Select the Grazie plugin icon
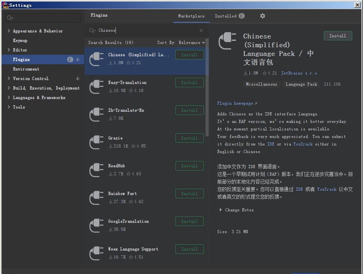 [x=96, y=142]
